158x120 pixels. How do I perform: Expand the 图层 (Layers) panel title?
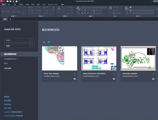pos(91,16)
